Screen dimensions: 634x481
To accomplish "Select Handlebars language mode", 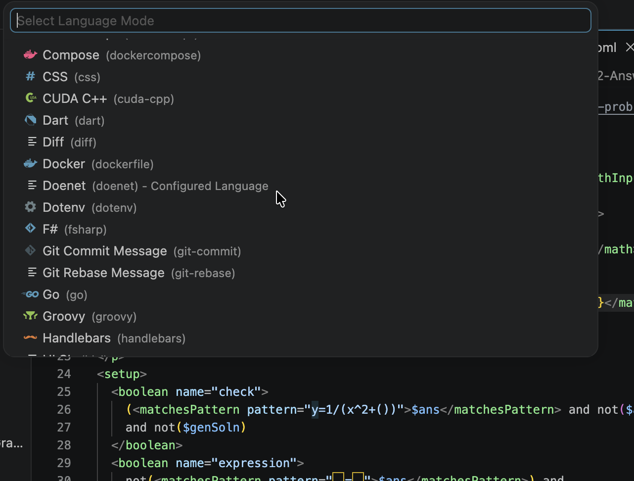I will click(x=300, y=338).
